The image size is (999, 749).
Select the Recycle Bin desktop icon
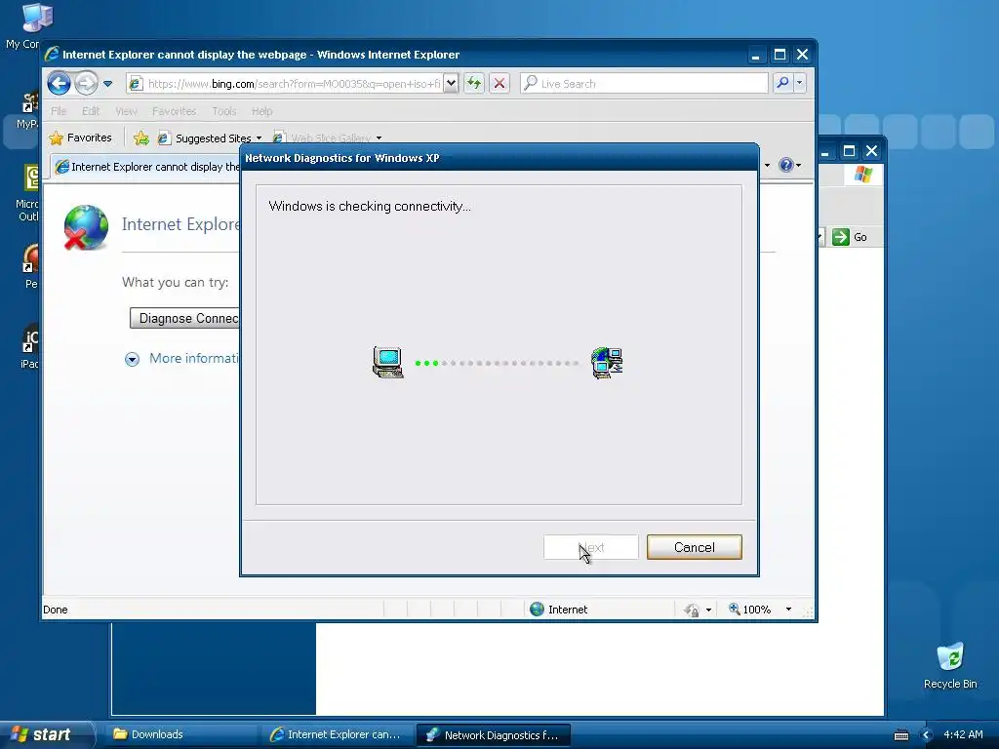tap(950, 665)
